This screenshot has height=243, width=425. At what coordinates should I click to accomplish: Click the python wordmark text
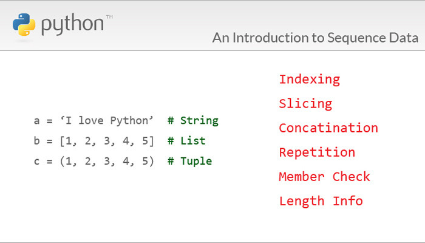73,25
